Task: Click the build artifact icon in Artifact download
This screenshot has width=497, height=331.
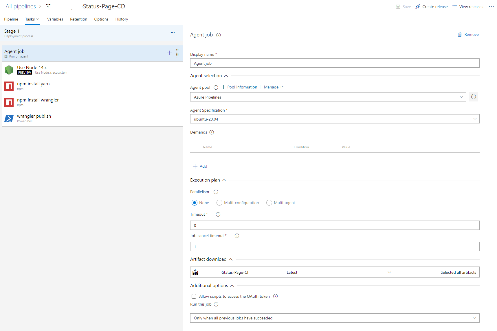Action: (x=195, y=272)
